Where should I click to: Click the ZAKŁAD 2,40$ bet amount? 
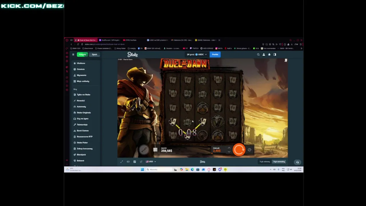(217, 150)
